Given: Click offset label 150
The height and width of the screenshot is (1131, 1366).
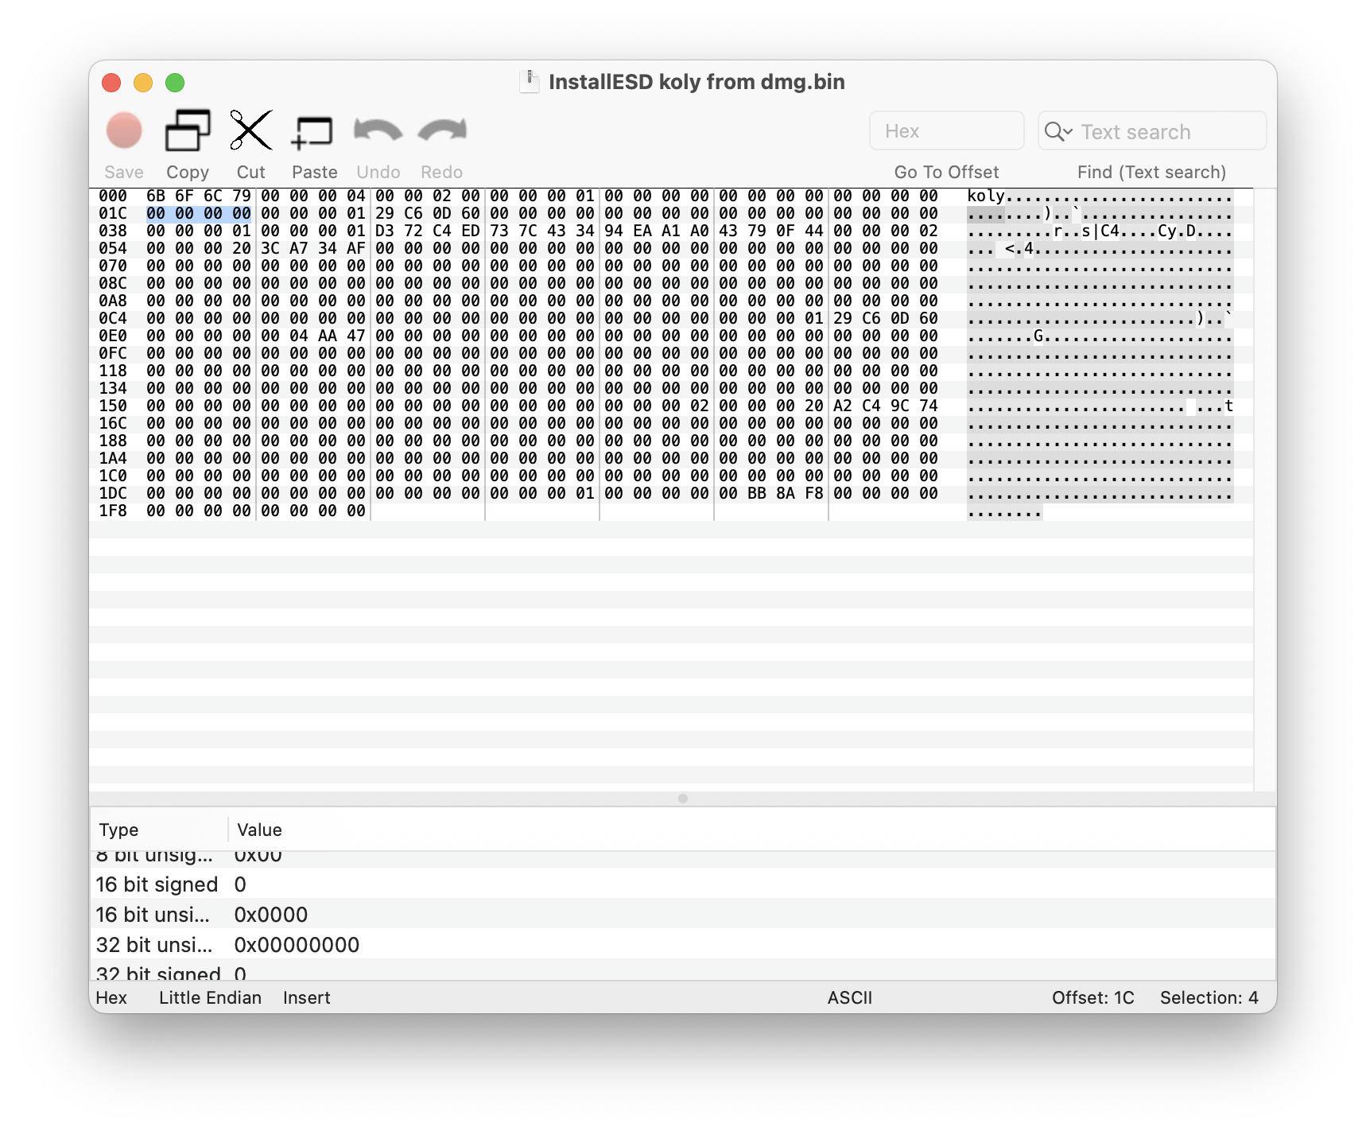Looking at the screenshot, I should coord(112,406).
